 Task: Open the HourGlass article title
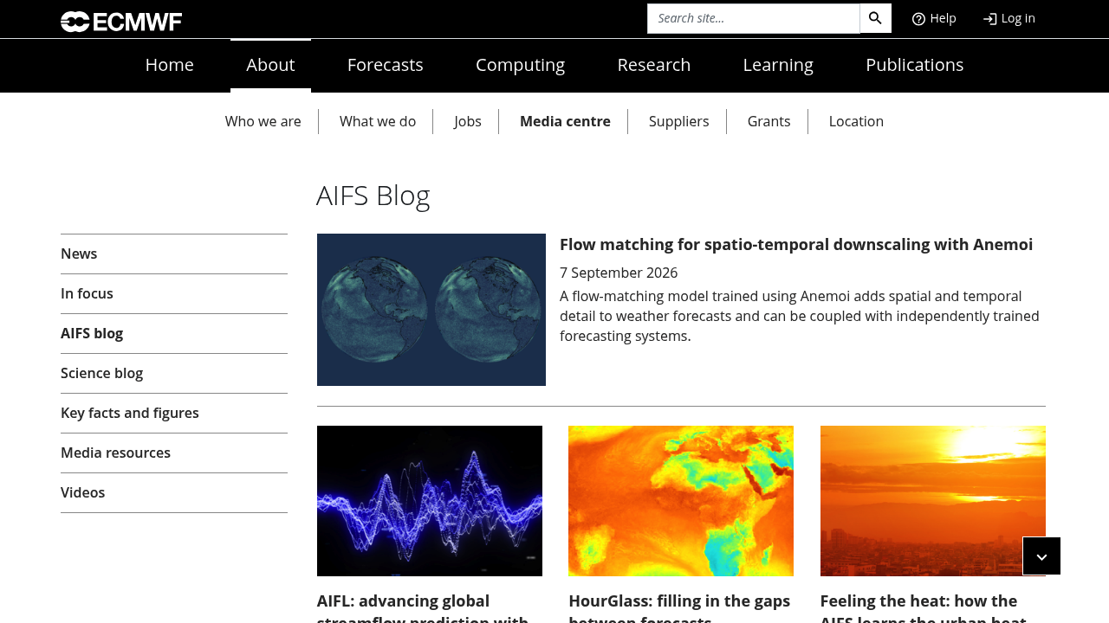[x=679, y=607]
